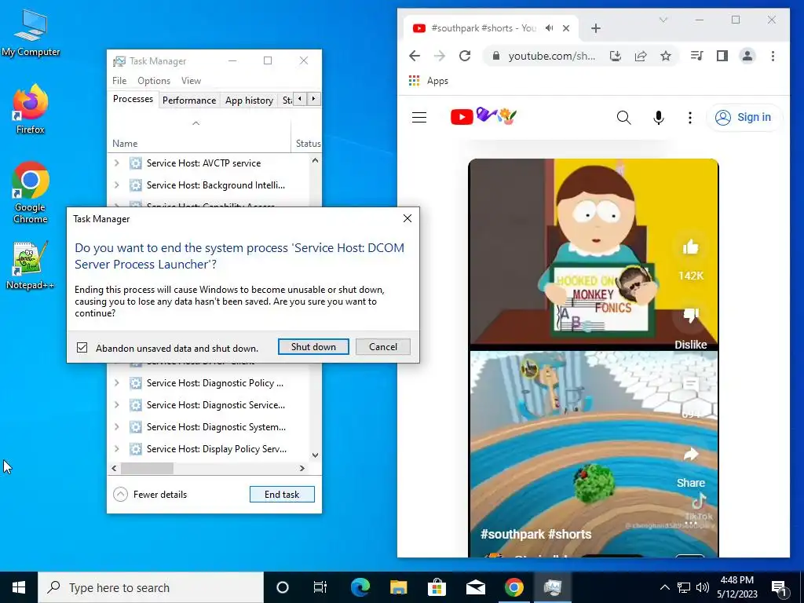Open YouTube hamburger guide menu
Image resolution: width=804 pixels, height=603 pixels.
[x=419, y=118]
